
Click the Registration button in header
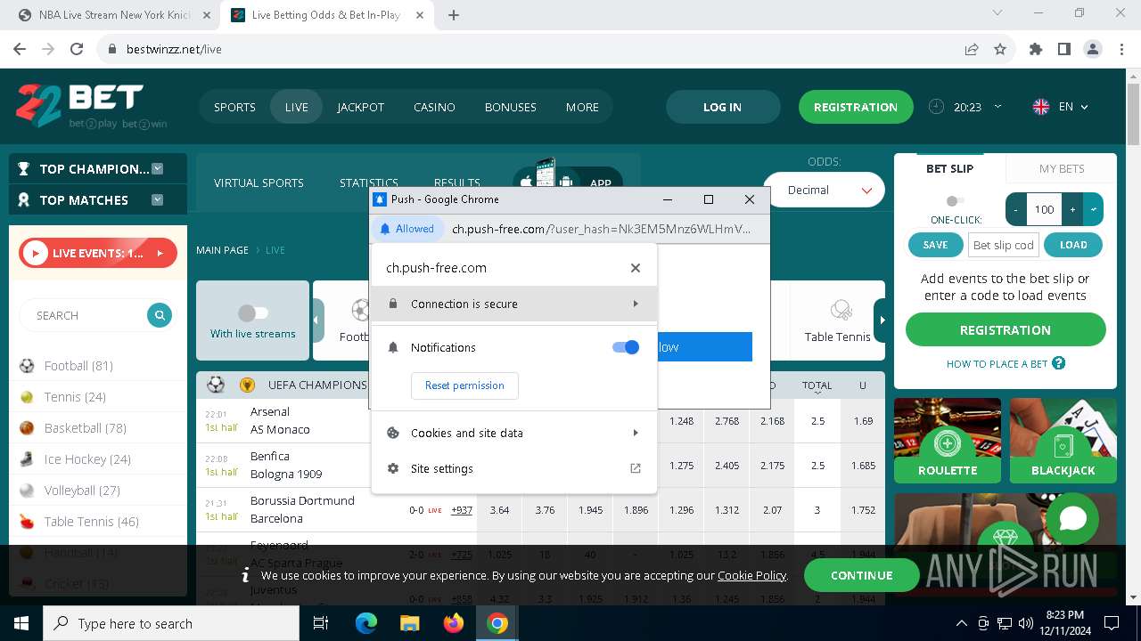click(x=856, y=107)
